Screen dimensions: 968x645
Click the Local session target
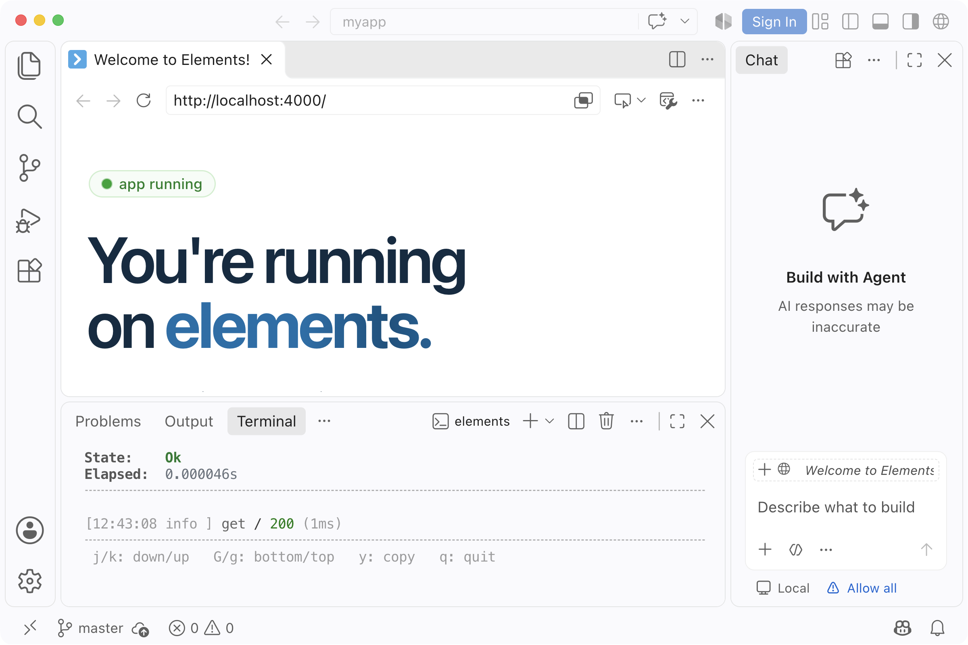coord(783,588)
